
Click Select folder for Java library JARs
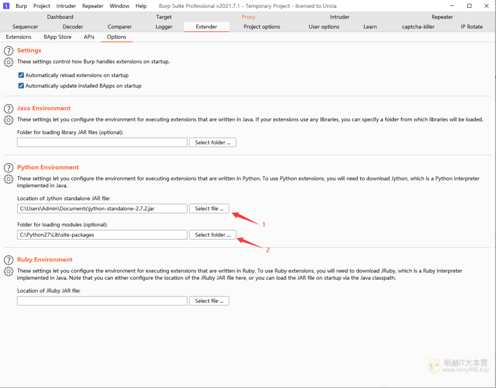tap(213, 143)
